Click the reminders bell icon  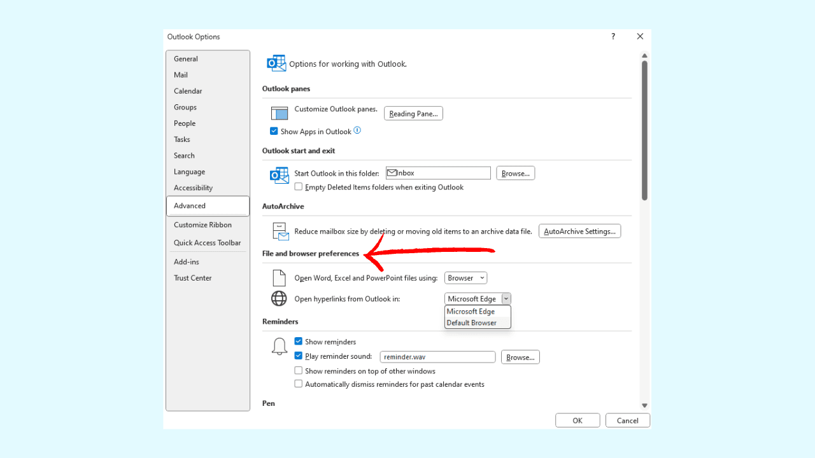pyautogui.click(x=279, y=347)
